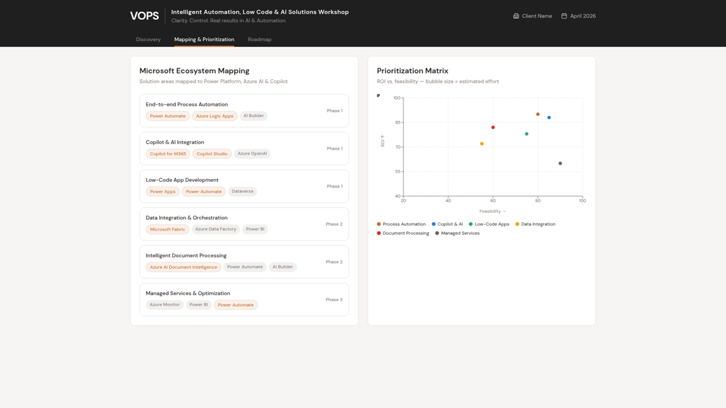Click Phase 1 label on Copilot & AI Integration
This screenshot has height=408, width=726.
[x=335, y=148]
